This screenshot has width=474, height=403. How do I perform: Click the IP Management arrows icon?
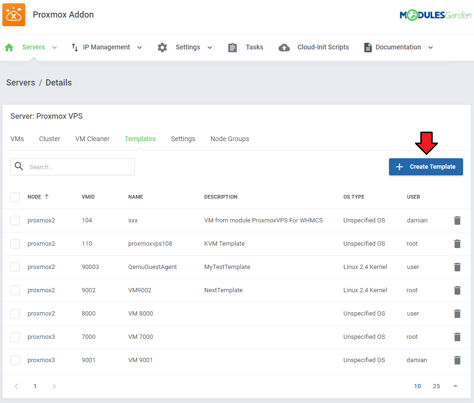coord(75,47)
